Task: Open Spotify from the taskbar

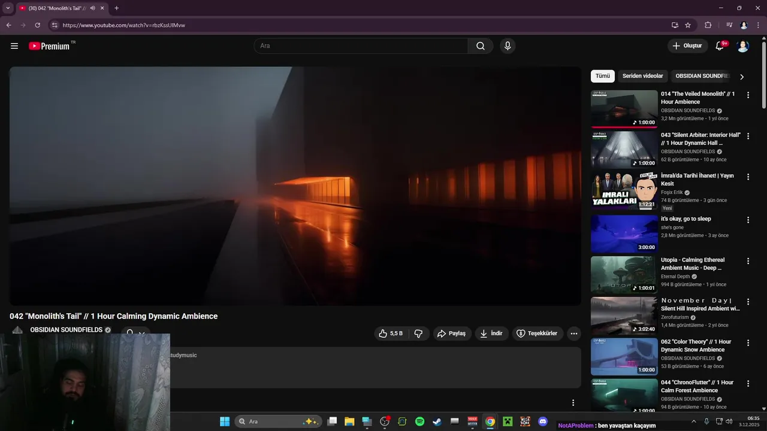Action: [419, 421]
